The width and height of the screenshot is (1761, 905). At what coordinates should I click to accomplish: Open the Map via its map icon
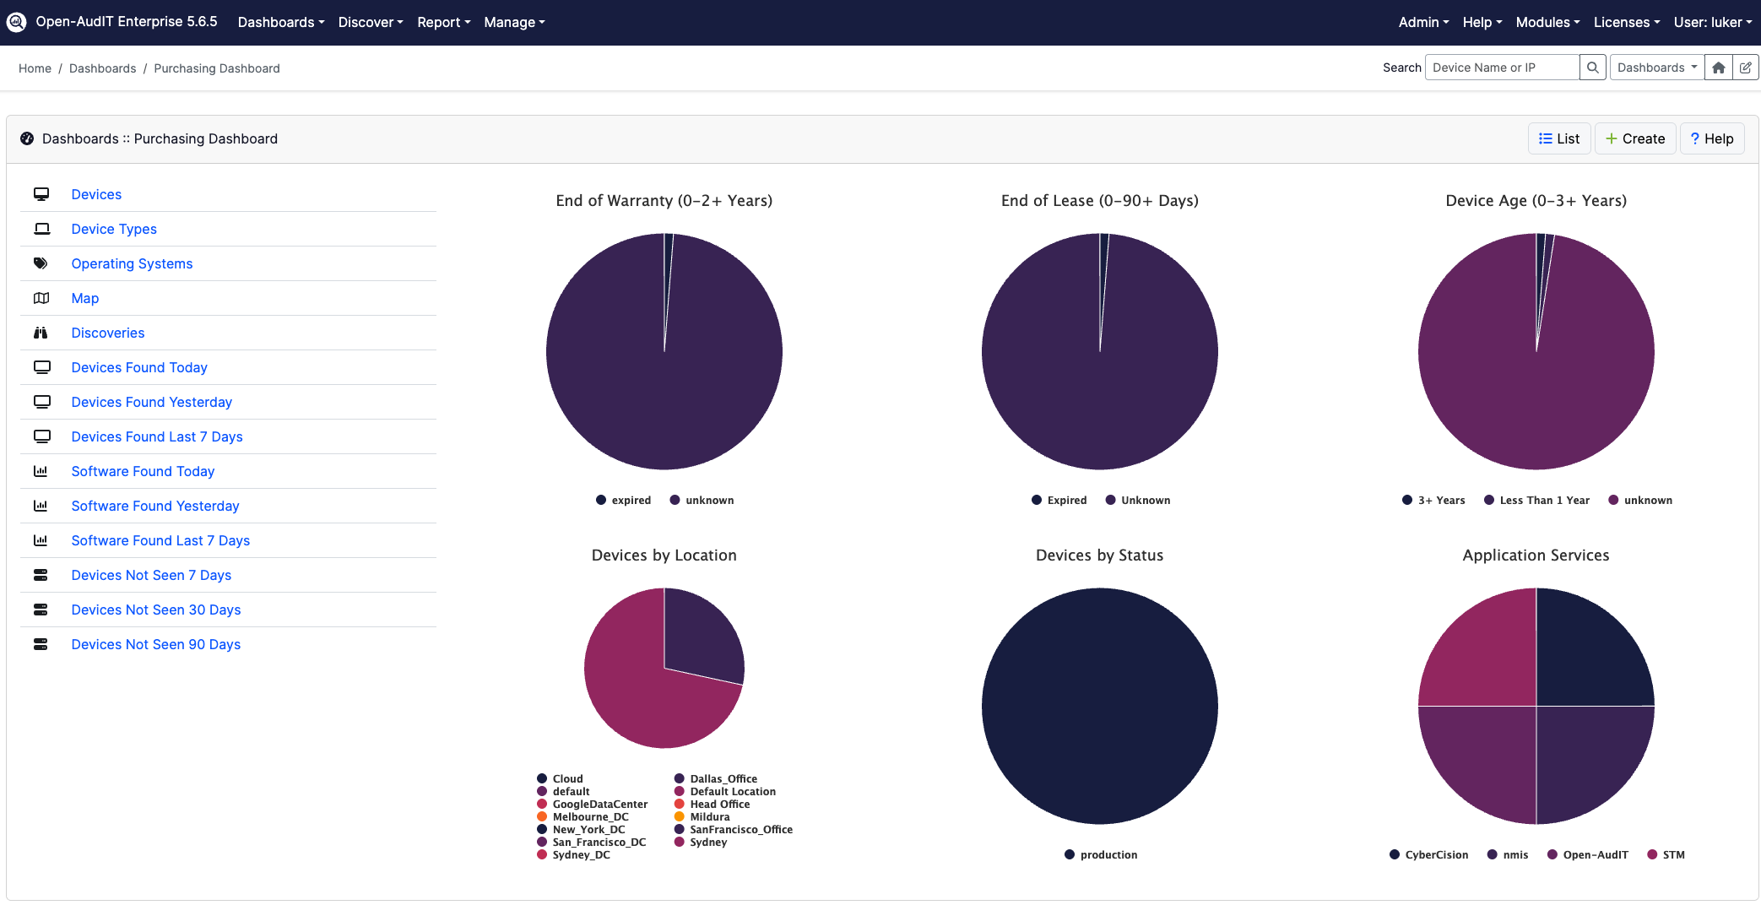41,297
